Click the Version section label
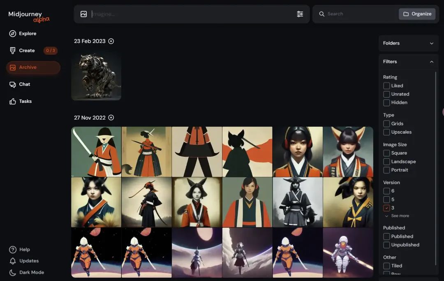 point(391,182)
